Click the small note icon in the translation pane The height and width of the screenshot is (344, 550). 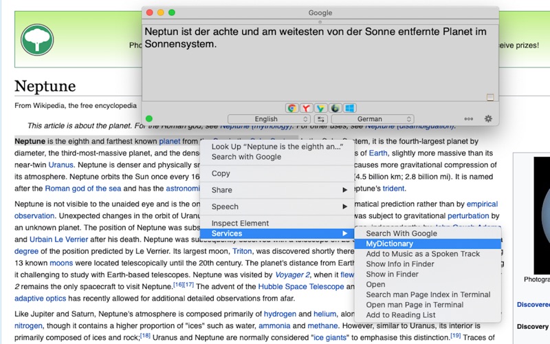(x=490, y=97)
